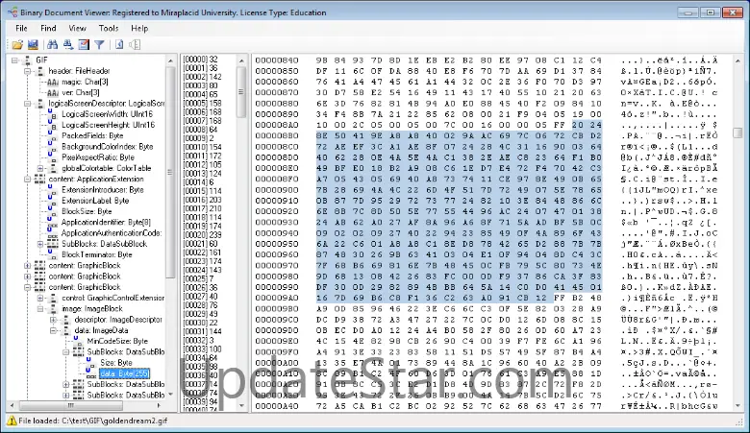Open a file with the folder toolbar icon

(17, 45)
